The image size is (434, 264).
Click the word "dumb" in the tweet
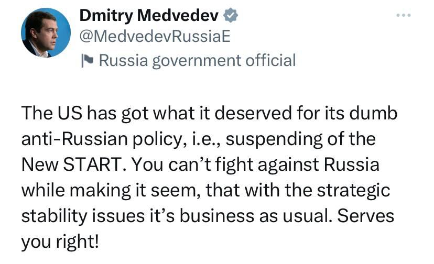[x=373, y=113]
